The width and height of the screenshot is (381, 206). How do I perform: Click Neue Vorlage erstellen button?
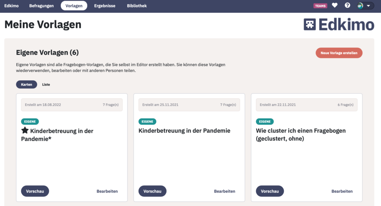pos(339,53)
